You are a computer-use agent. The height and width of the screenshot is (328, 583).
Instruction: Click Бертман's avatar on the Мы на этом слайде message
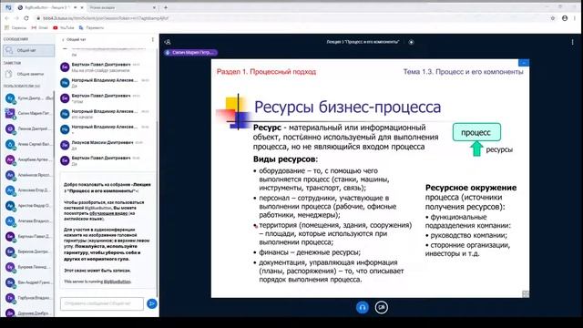pyautogui.click(x=65, y=67)
